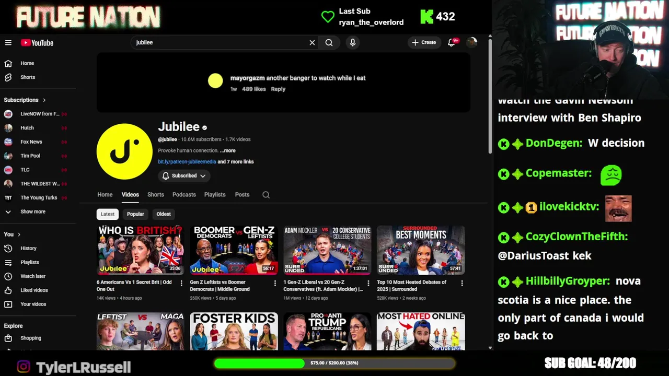The width and height of the screenshot is (669, 376).
Task: Open options menu for Gen Z Leftists video
Action: [275, 283]
